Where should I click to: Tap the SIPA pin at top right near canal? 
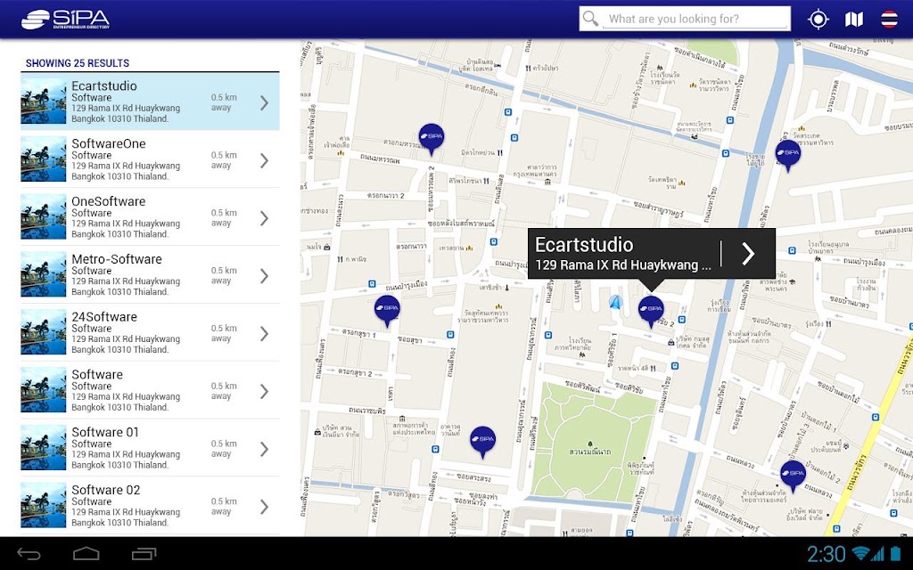point(788,155)
